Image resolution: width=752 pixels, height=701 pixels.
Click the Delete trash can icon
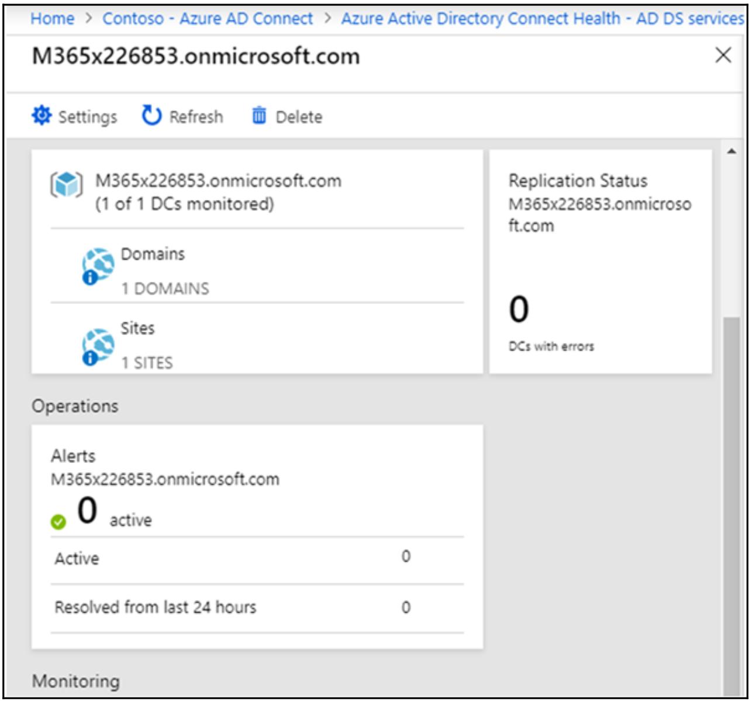[258, 116]
